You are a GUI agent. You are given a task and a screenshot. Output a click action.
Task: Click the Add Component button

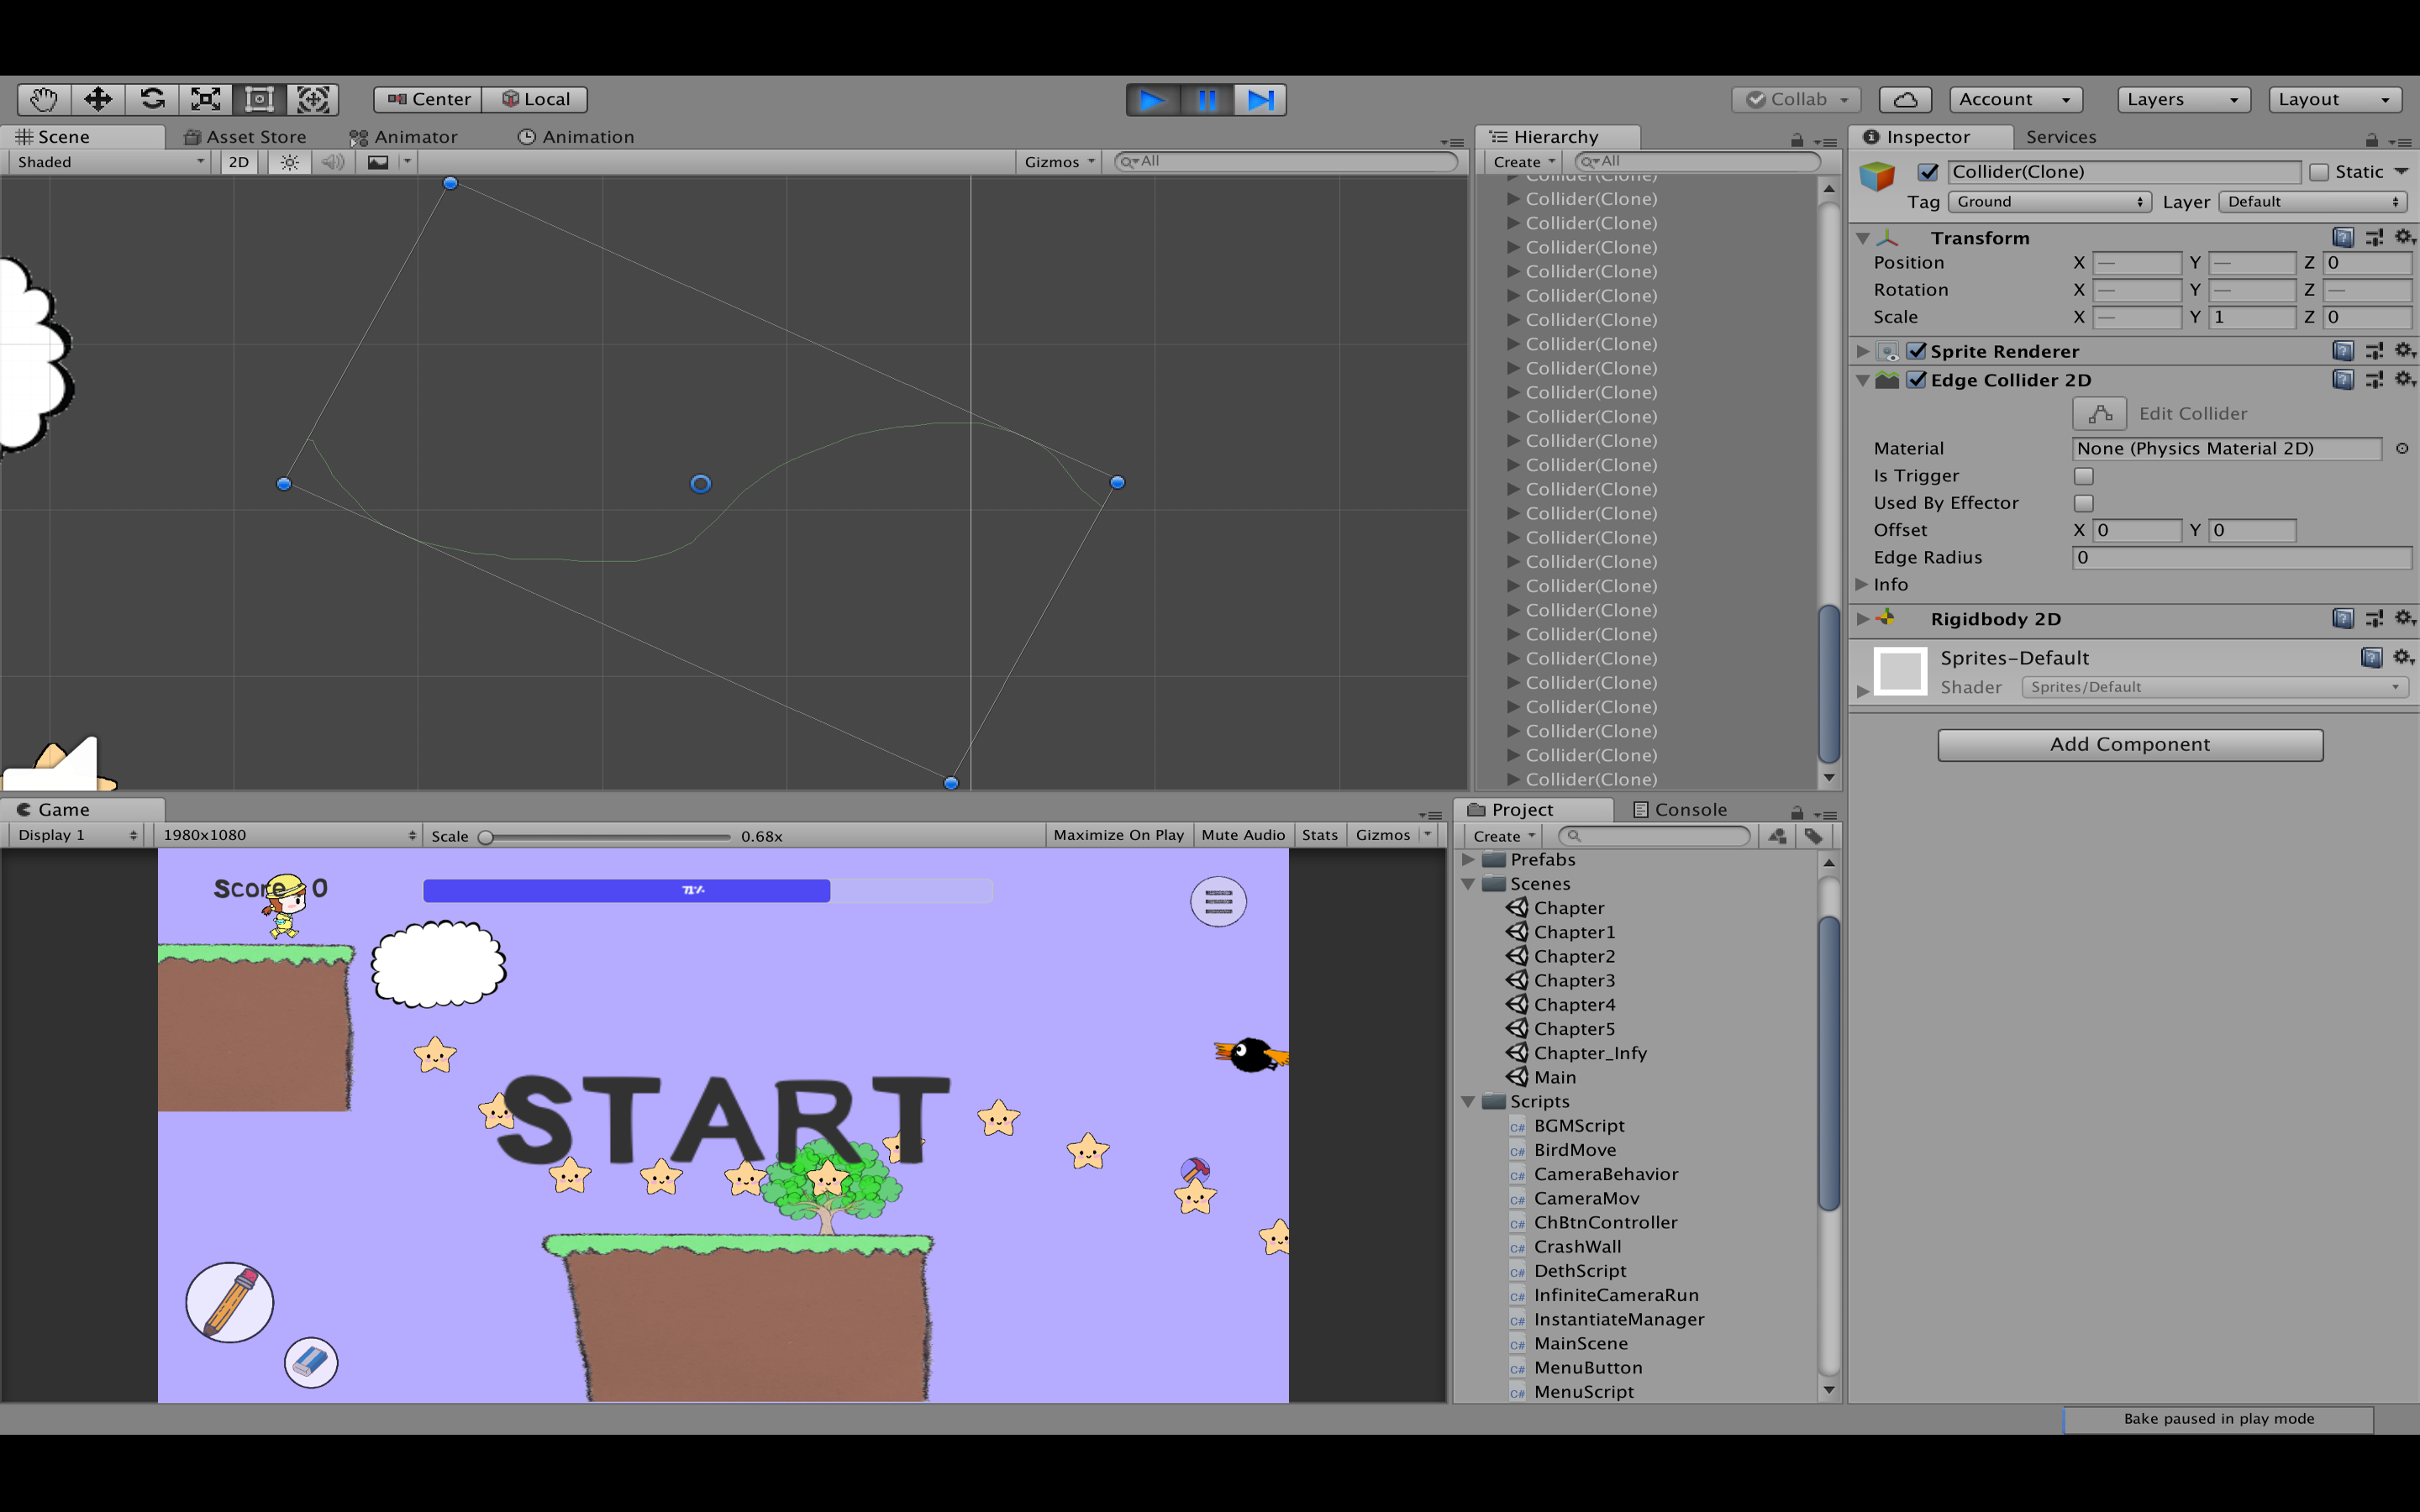pos(2130,744)
